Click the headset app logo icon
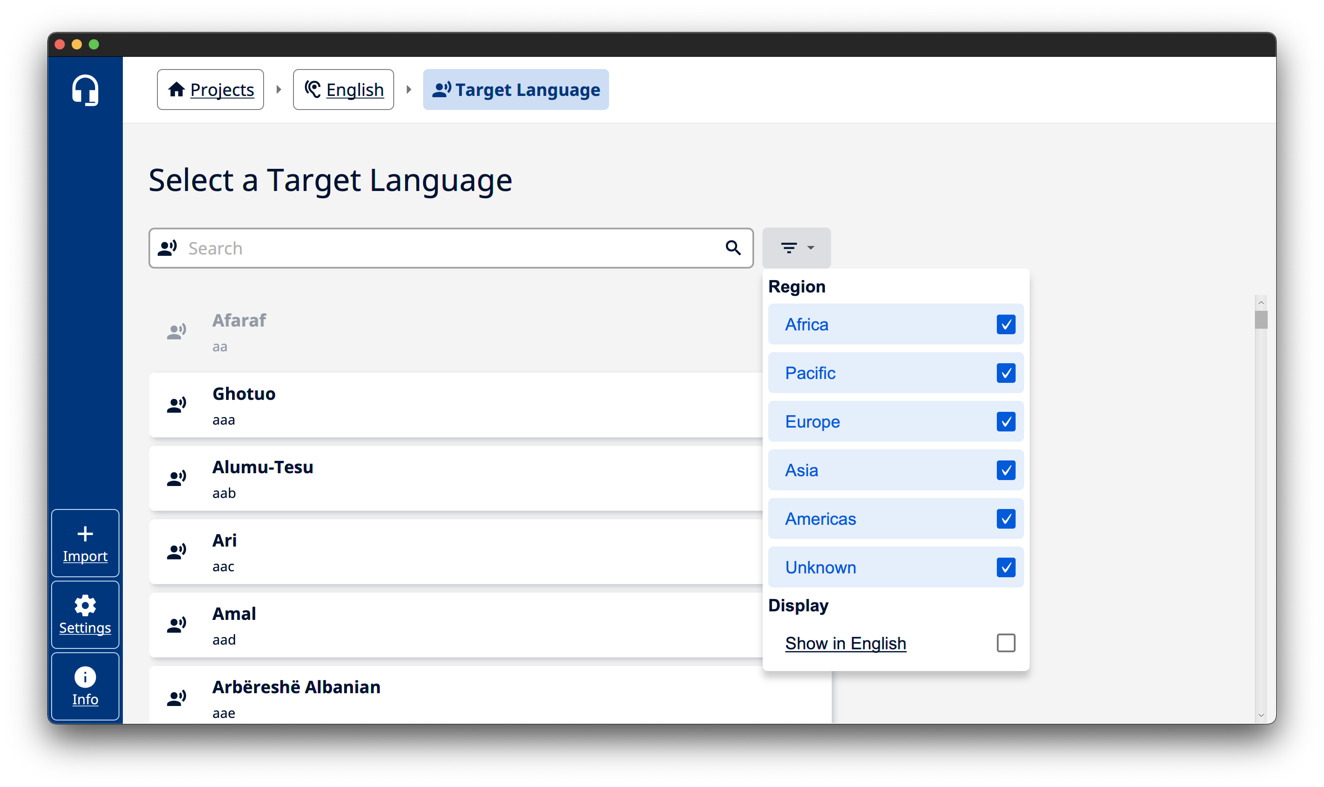This screenshot has width=1324, height=787. [x=85, y=90]
